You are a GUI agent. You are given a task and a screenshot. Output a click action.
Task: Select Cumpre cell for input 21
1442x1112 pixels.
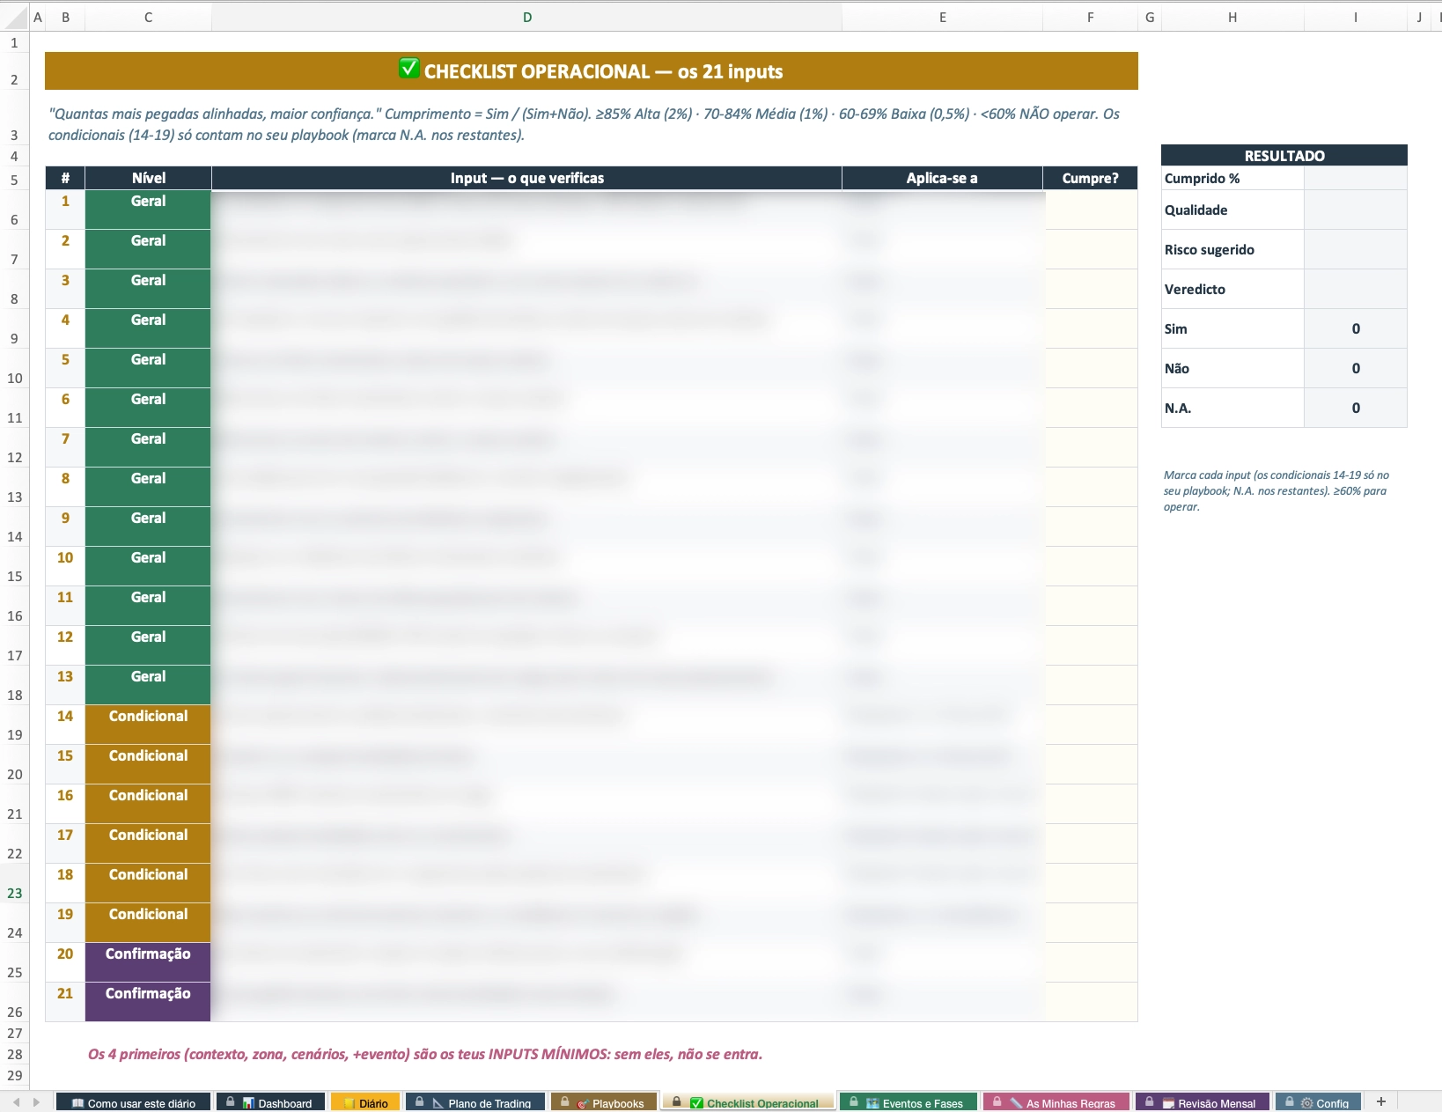(x=1091, y=1002)
